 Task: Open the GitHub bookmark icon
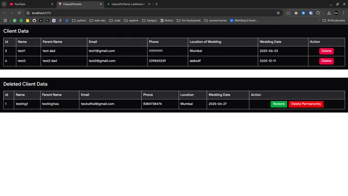[34, 20]
